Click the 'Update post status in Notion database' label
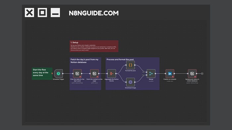The height and width of the screenshot is (130, 232). pos(192,80)
